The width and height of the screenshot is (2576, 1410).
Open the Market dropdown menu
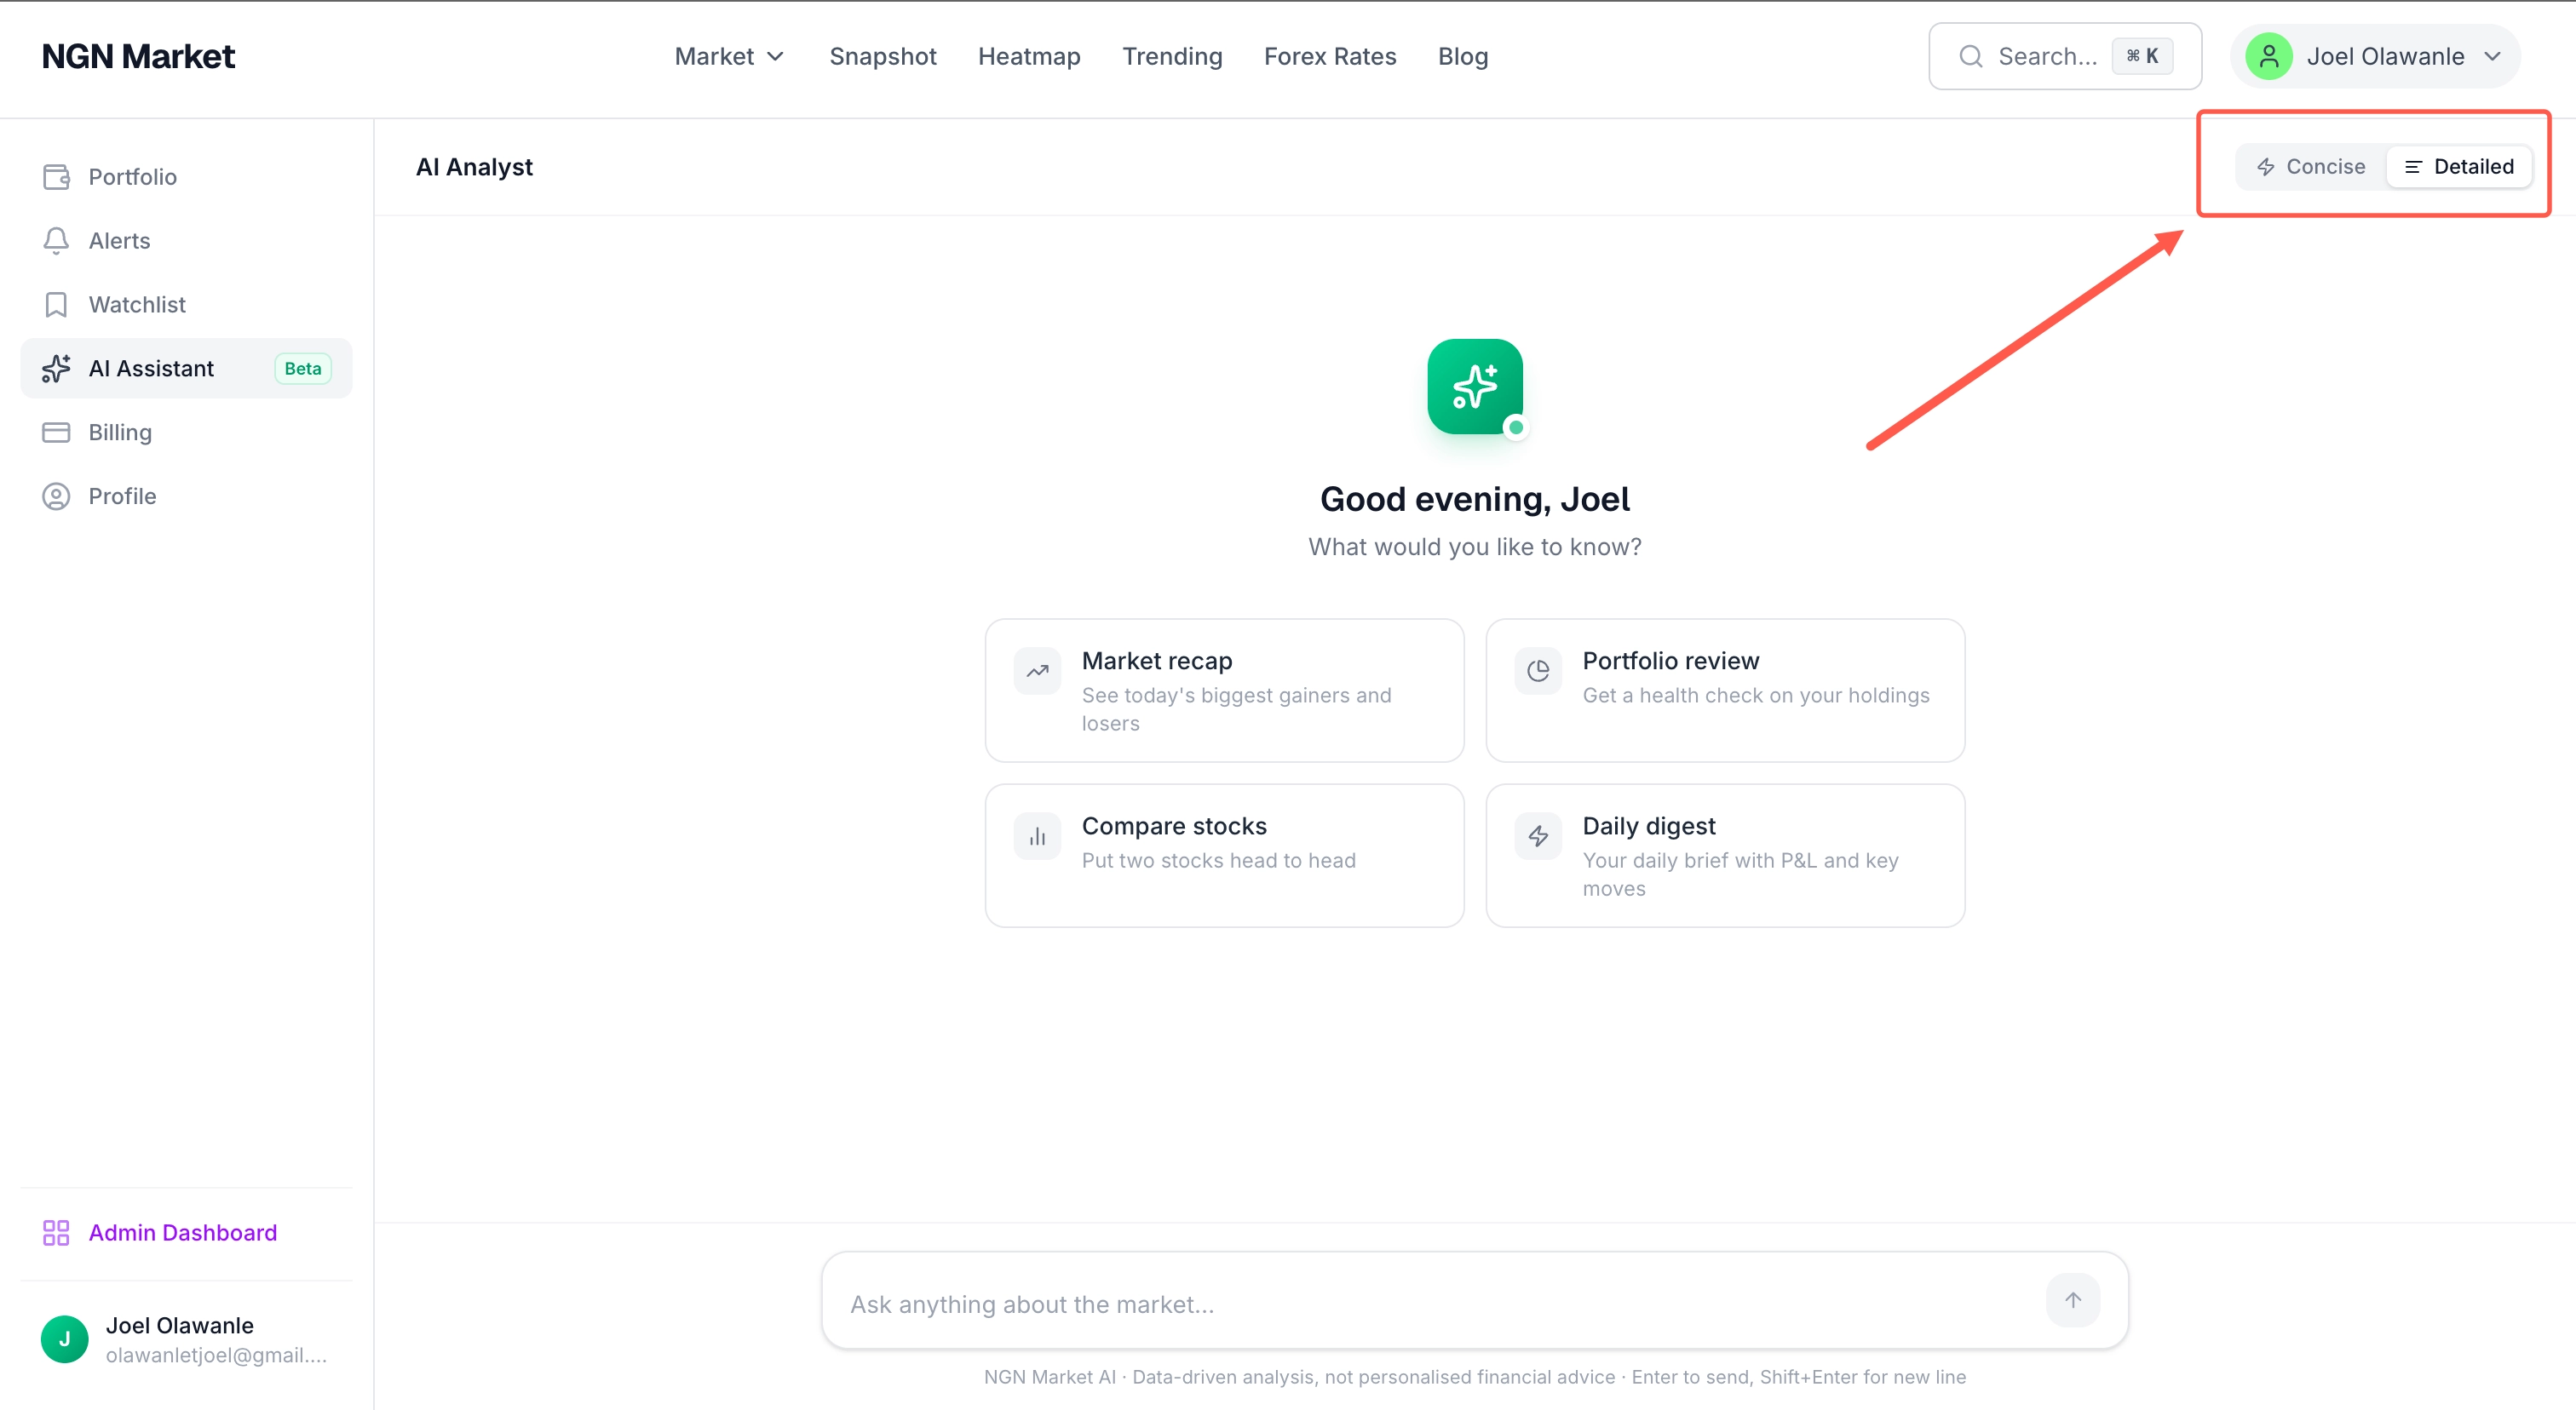click(728, 56)
